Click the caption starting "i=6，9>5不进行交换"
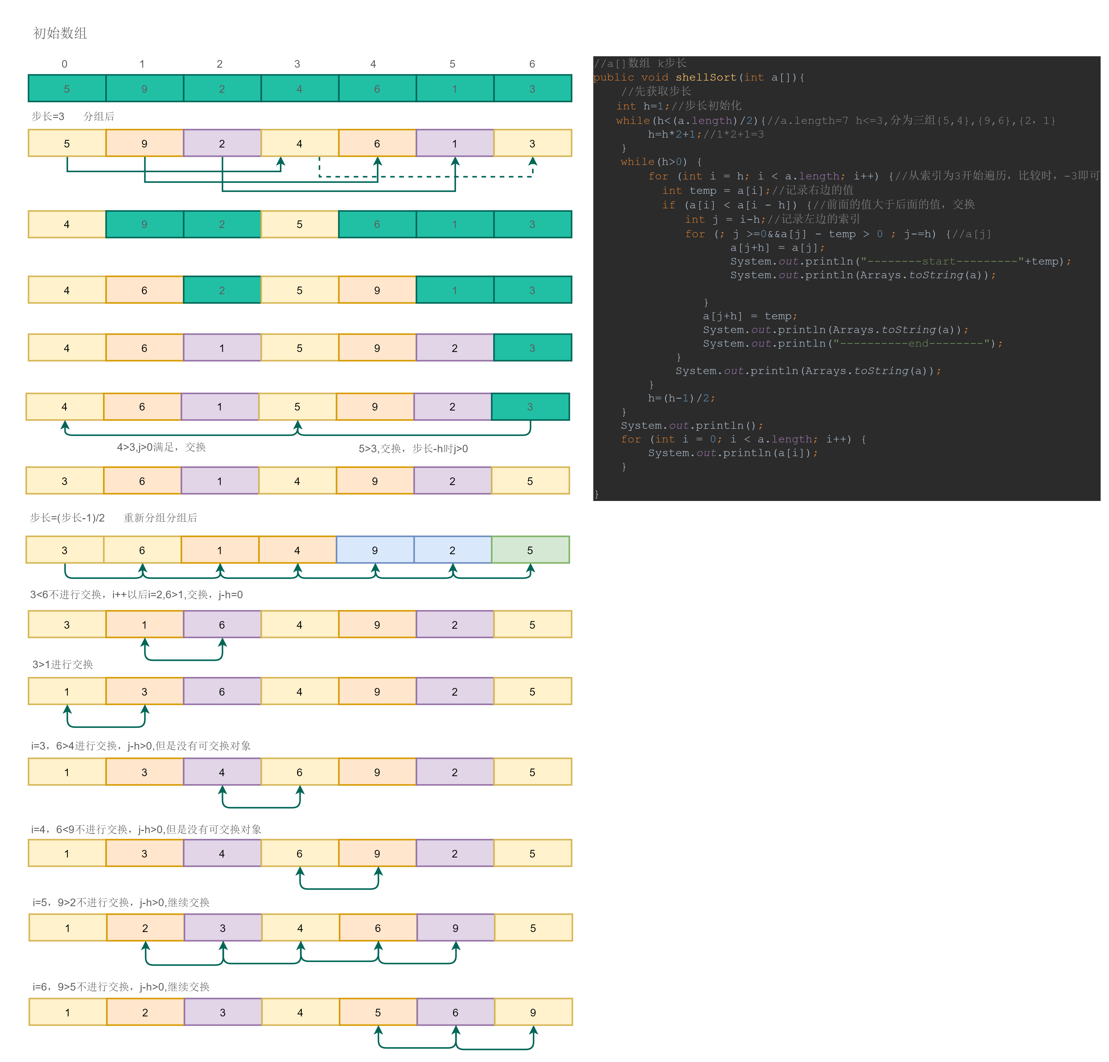 [x=121, y=987]
